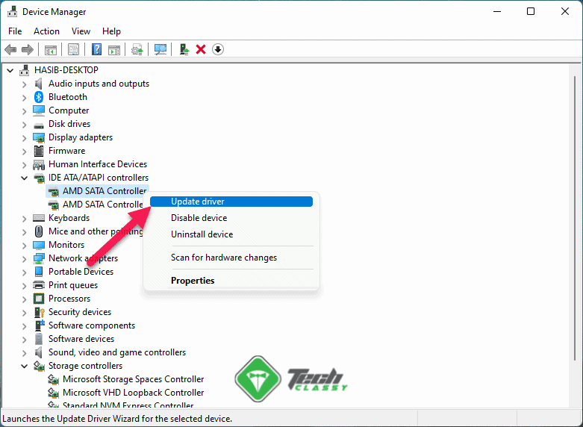Expand the Portable Devices category
This screenshot has width=583, height=427.
pyautogui.click(x=24, y=272)
